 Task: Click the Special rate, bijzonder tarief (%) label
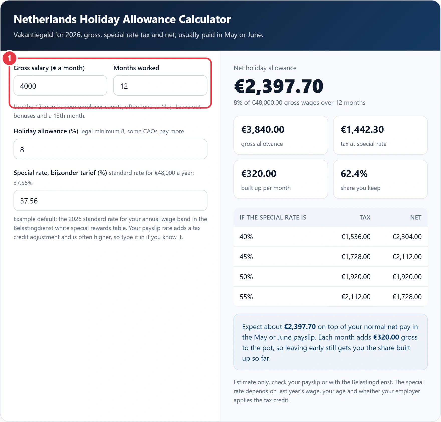click(60, 173)
